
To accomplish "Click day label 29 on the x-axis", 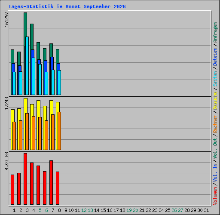I will [193, 210].
